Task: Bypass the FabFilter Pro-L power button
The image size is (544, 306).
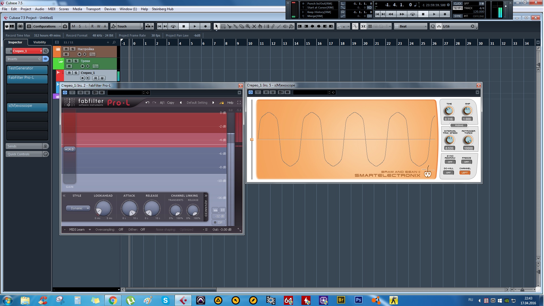Action: click(x=65, y=93)
